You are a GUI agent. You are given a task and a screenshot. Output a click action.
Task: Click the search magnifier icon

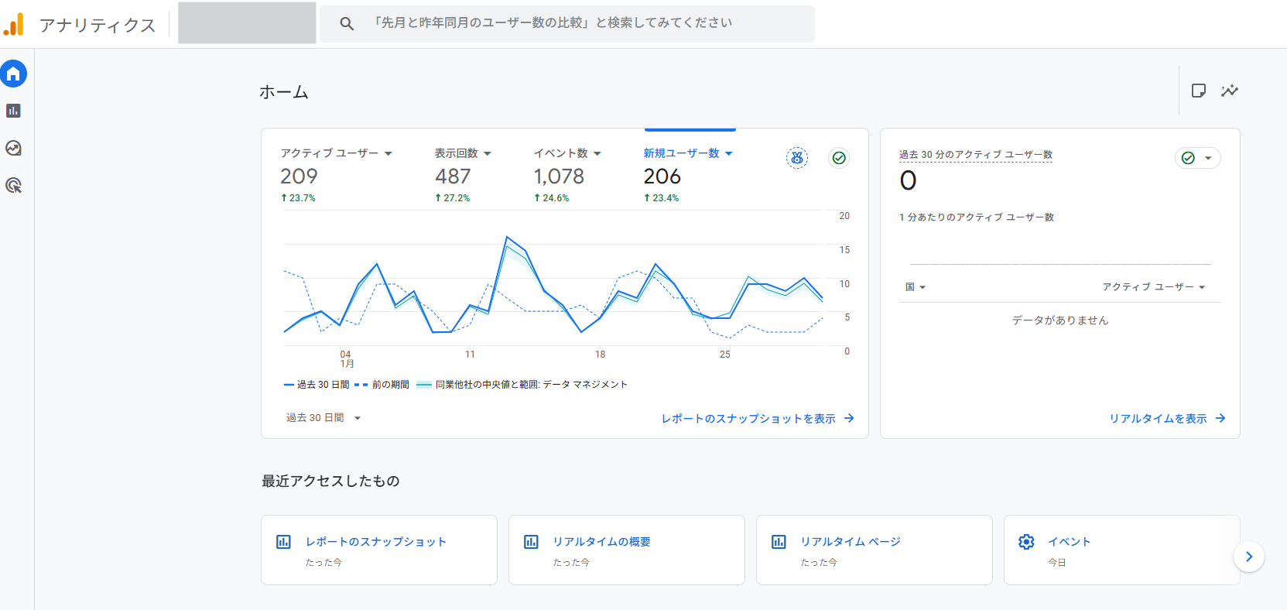[347, 24]
